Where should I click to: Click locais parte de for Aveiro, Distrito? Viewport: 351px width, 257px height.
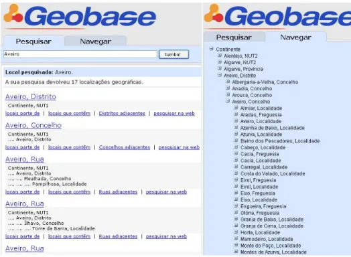click(x=22, y=113)
